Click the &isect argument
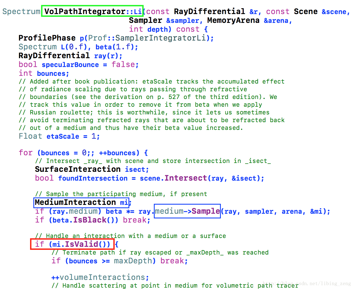The height and width of the screenshot is (289, 354). click(244, 178)
